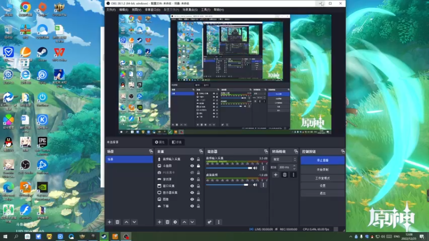Open 设置 settings from Controls
The height and width of the screenshot is (241, 429).
(x=323, y=185)
